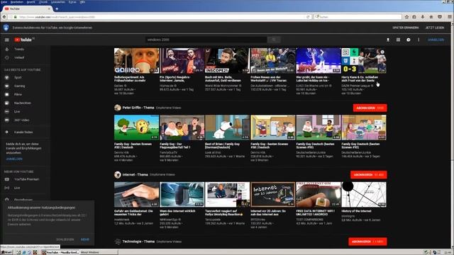Viewport: 454px width, 255px height.
Task: Click JETZT LESEN in privacy banner
Action: click(x=435, y=28)
